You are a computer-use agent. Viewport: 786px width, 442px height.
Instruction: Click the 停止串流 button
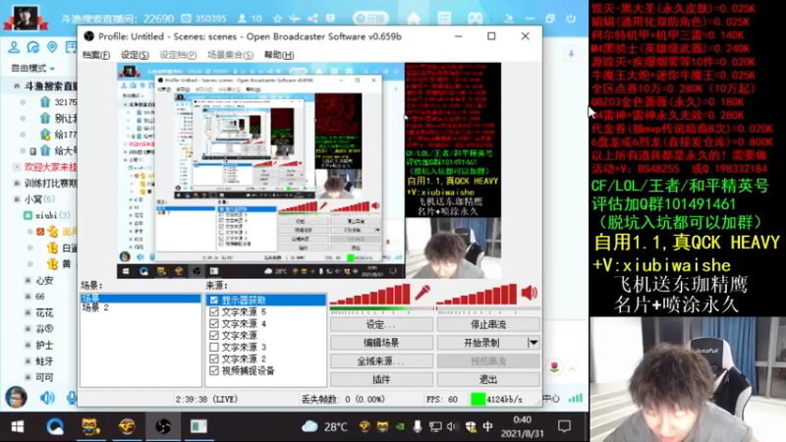[488, 325]
